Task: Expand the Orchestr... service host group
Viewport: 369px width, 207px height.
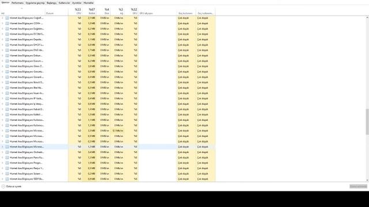Action: pos(2,152)
